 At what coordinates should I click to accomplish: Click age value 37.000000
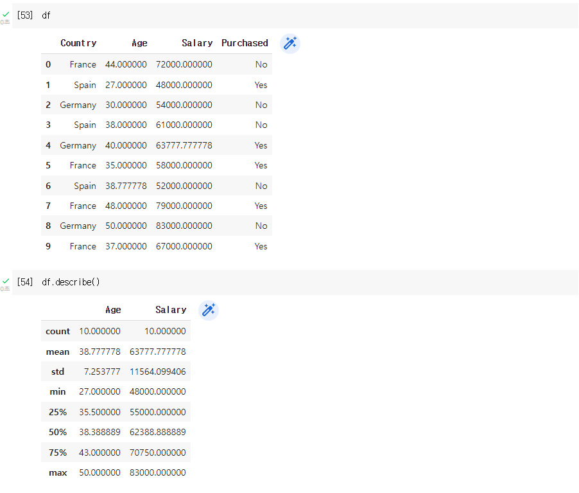126,247
